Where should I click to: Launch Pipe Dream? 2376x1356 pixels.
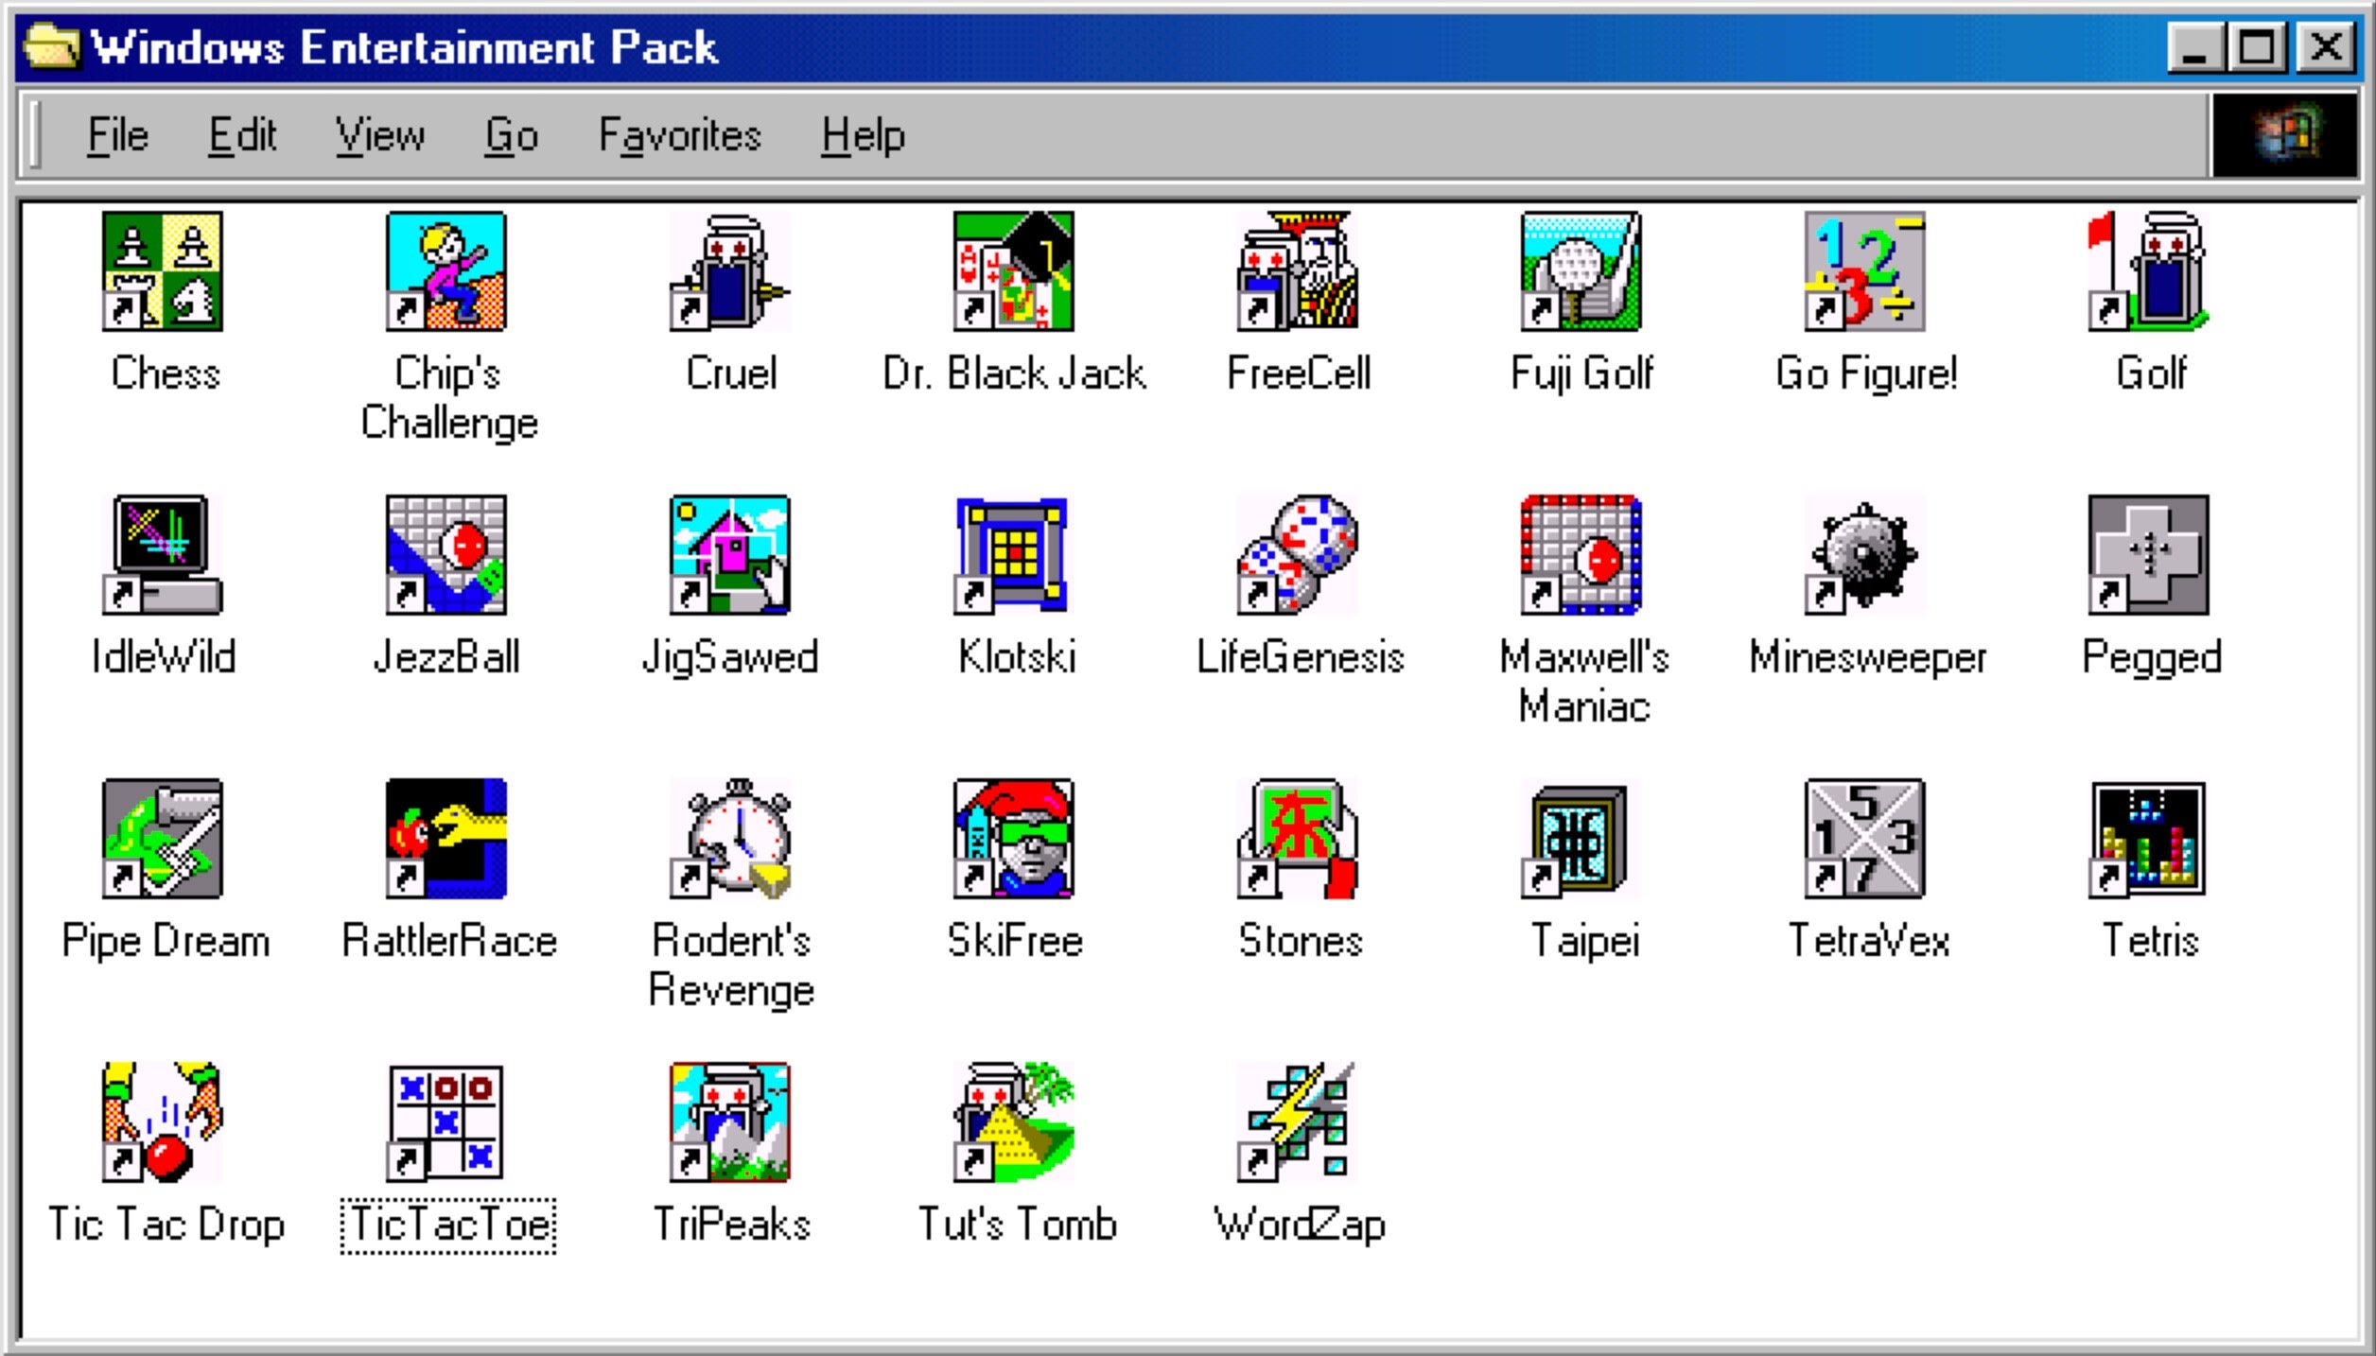163,843
